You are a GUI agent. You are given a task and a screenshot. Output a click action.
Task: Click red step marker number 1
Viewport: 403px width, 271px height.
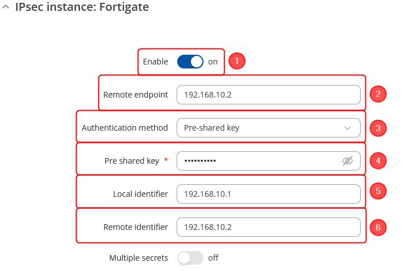(237, 60)
